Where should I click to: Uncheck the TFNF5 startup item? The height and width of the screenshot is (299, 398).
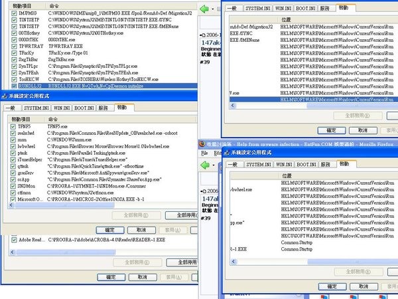point(13,126)
